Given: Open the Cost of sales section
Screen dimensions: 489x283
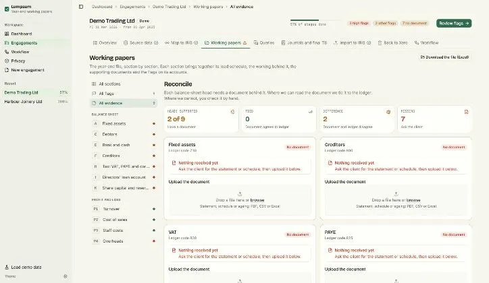Looking at the screenshot, I should pyautogui.click(x=124, y=220).
